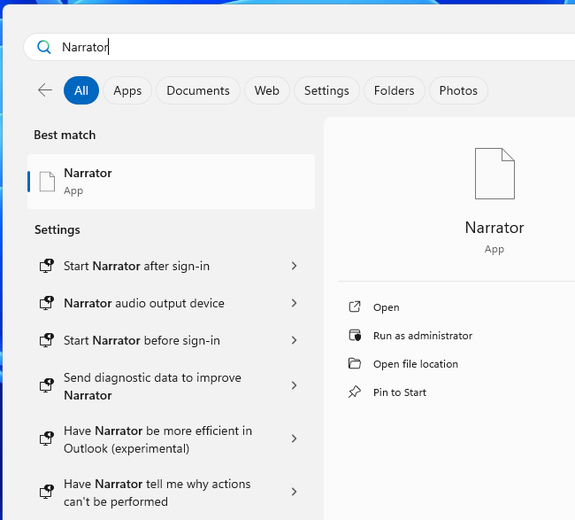The height and width of the screenshot is (520, 575).
Task: Click the Open action icon
Action: coord(354,307)
